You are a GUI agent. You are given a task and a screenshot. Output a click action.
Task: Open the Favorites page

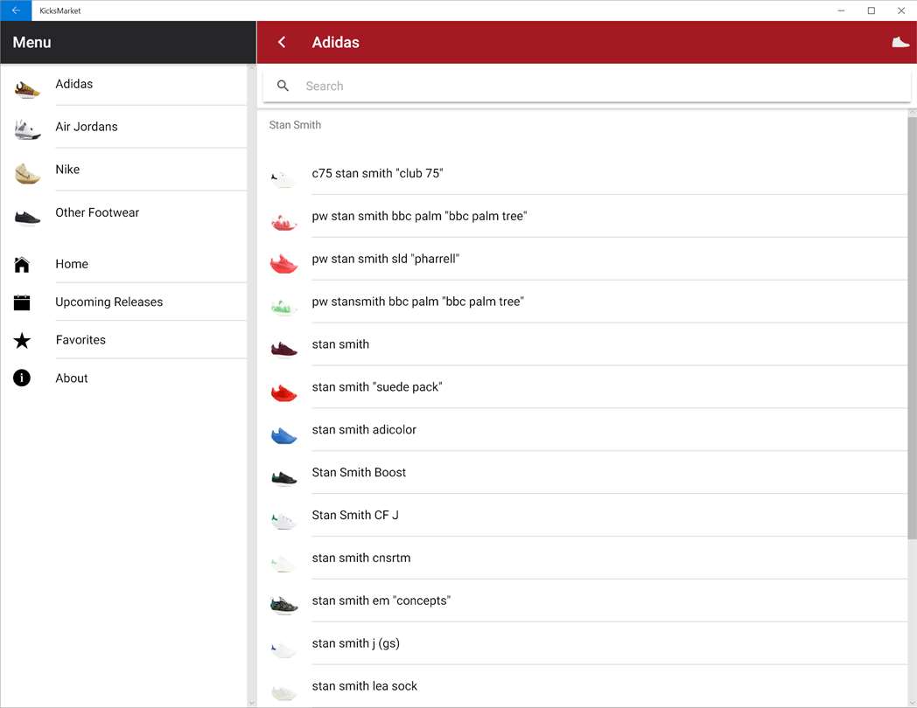pyautogui.click(x=123, y=340)
